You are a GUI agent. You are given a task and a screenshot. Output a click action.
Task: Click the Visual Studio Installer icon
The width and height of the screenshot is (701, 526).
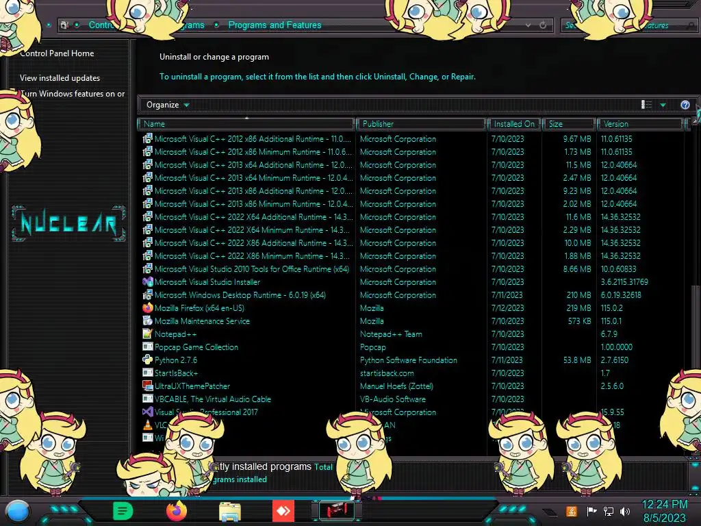[148, 281]
